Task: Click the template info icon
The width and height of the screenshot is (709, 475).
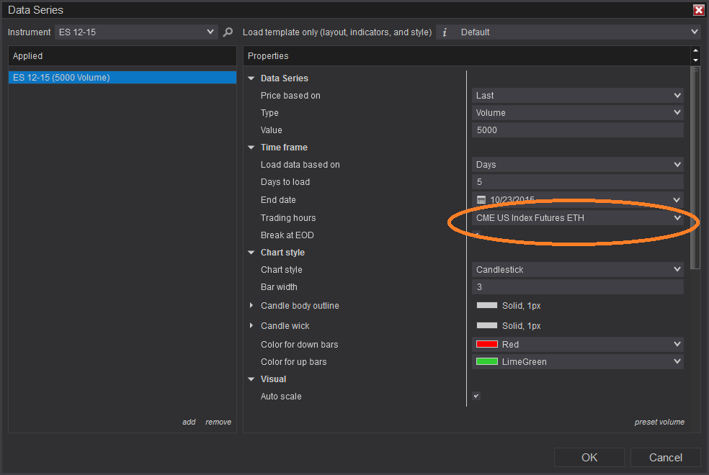Action: pos(445,32)
